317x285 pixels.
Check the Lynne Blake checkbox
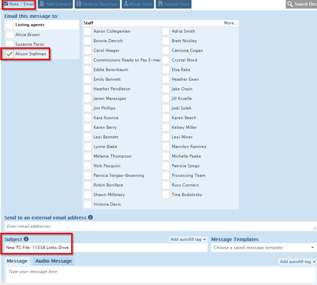(x=88, y=147)
